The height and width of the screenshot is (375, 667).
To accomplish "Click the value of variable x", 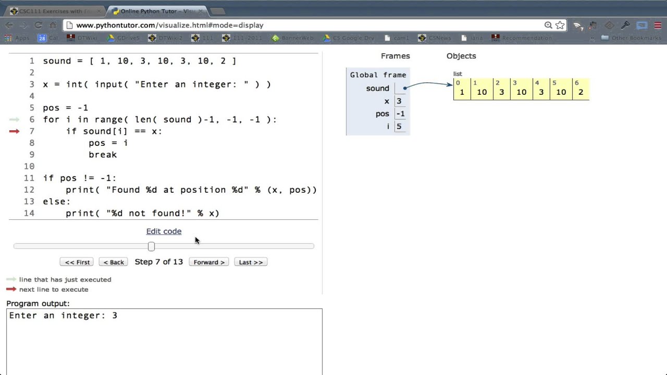I will (x=400, y=101).
